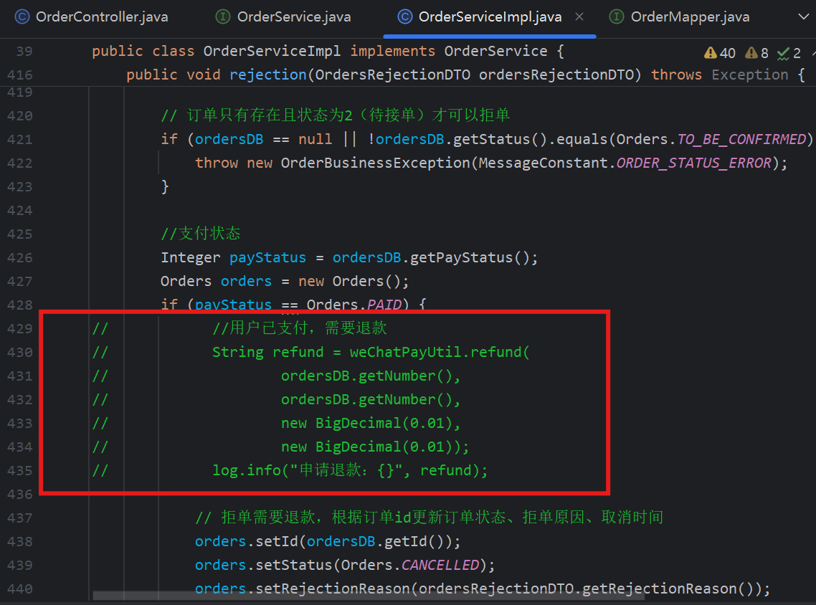
Task: Click the green typo checkmark showing 2
Action: coord(783,53)
